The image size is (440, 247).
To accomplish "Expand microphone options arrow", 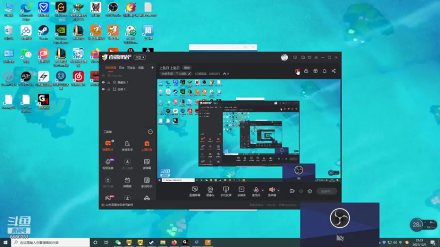I will (x=263, y=190).
